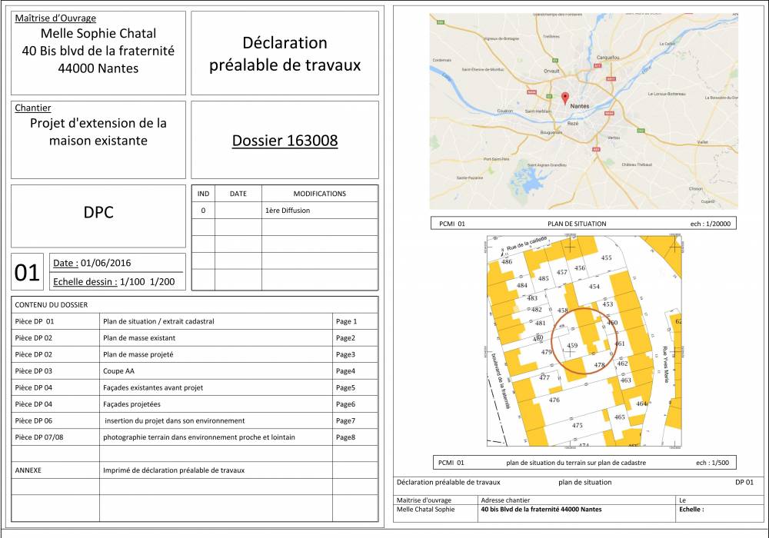Click the 'DATE' column header
This screenshot has height=538, width=769.
coord(238,194)
